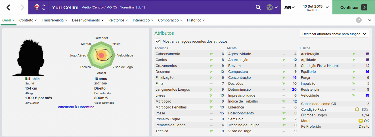Click the Fiorentina club badge icon
This screenshot has height=137, width=375.
pyautogui.click(x=37, y=7)
